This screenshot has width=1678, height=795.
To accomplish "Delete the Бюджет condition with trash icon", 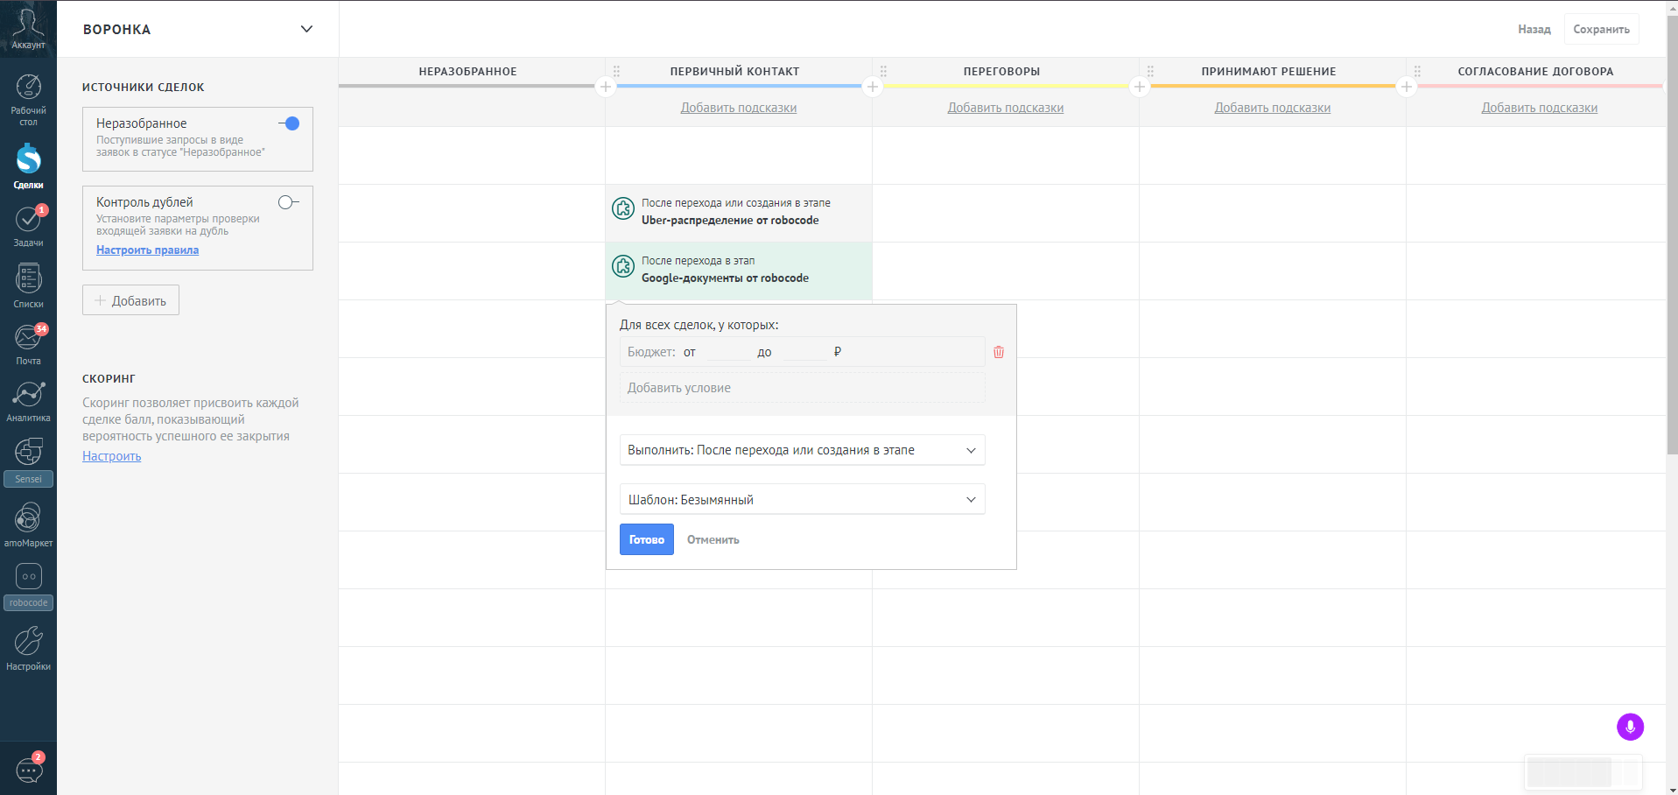I will (x=999, y=352).
